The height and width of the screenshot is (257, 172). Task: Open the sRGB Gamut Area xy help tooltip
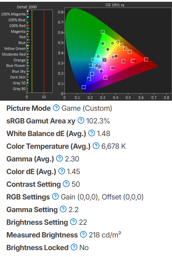click(x=81, y=121)
